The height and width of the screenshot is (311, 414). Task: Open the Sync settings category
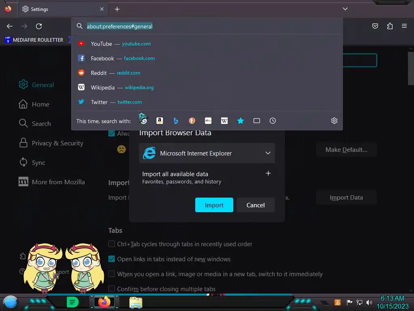point(32,162)
